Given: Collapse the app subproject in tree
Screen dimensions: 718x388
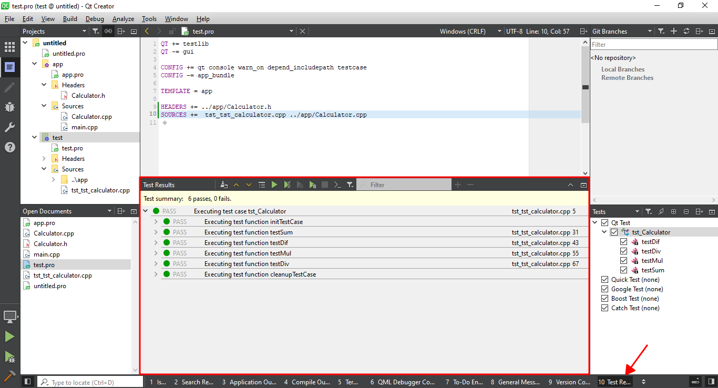Looking at the screenshot, I should [x=35, y=64].
